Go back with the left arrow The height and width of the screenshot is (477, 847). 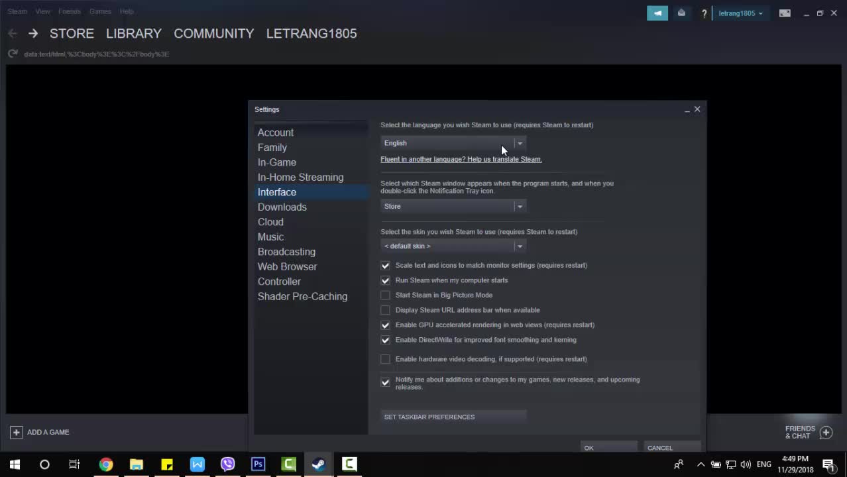click(13, 33)
